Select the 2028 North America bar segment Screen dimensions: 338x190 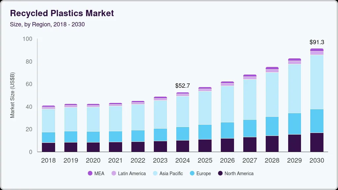point(272,144)
